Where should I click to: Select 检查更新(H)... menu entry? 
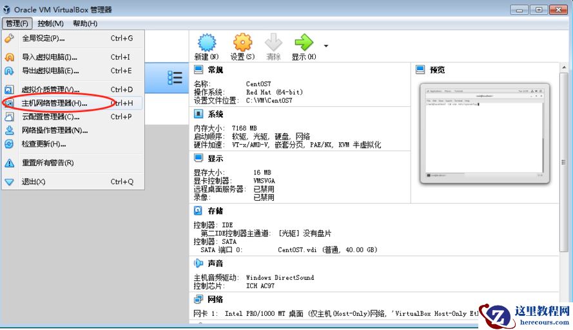click(73, 144)
